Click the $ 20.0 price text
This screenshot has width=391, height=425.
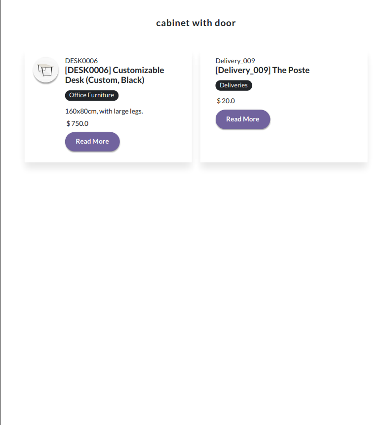(x=226, y=101)
